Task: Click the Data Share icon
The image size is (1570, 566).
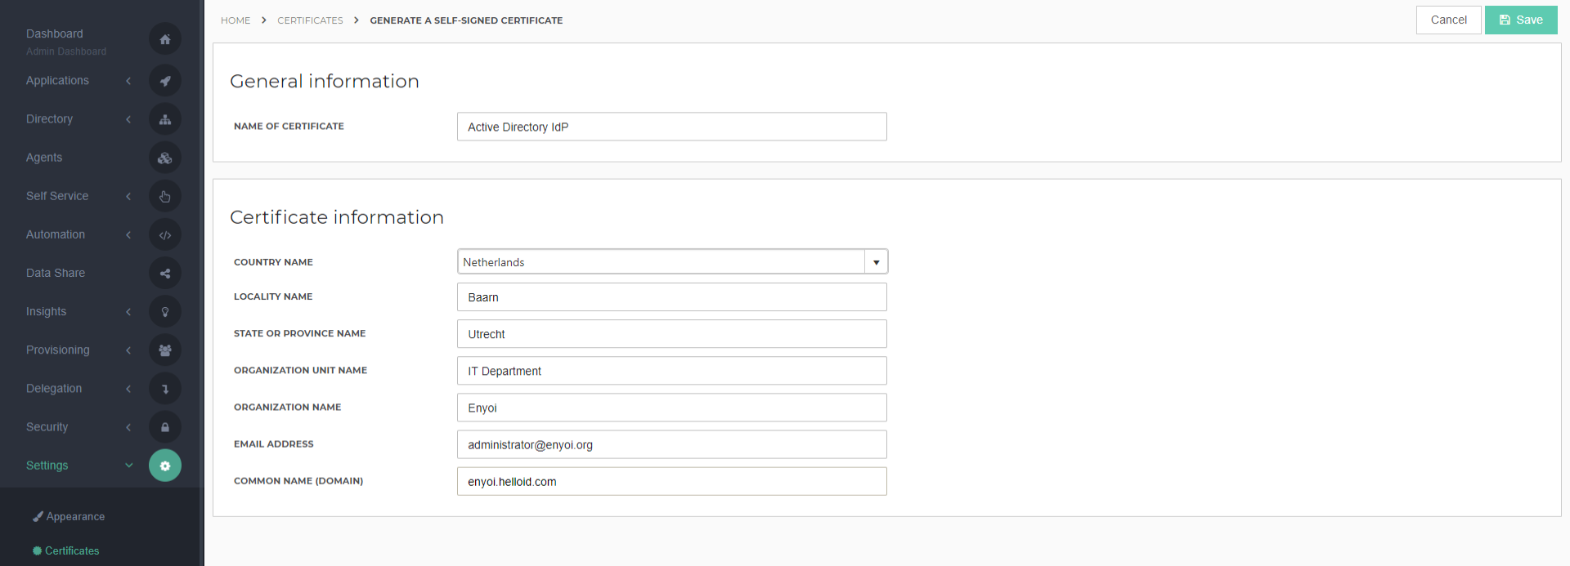Action: pos(165,274)
